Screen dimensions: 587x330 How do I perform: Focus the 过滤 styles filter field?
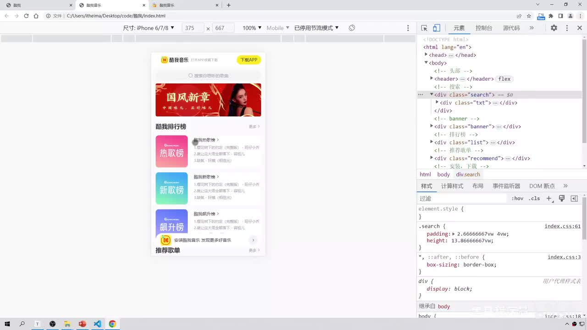[463, 198]
